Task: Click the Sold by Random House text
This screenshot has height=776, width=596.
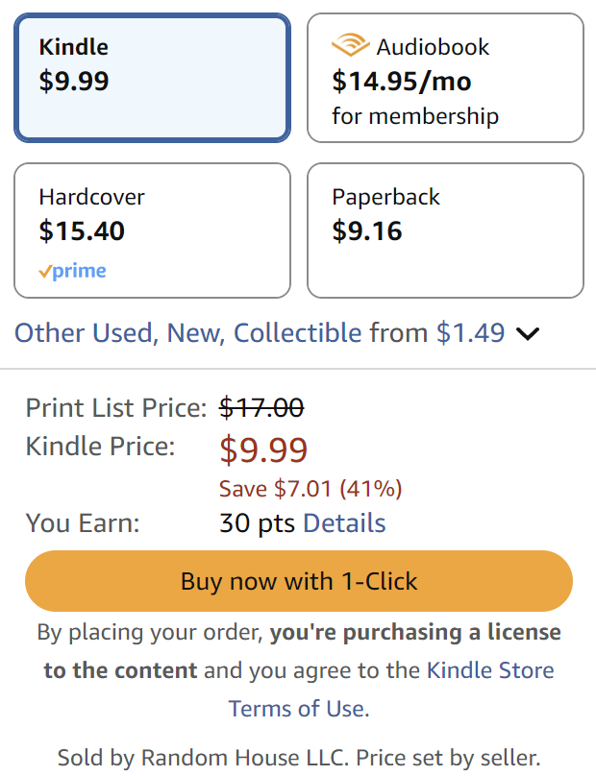Action: [x=299, y=757]
